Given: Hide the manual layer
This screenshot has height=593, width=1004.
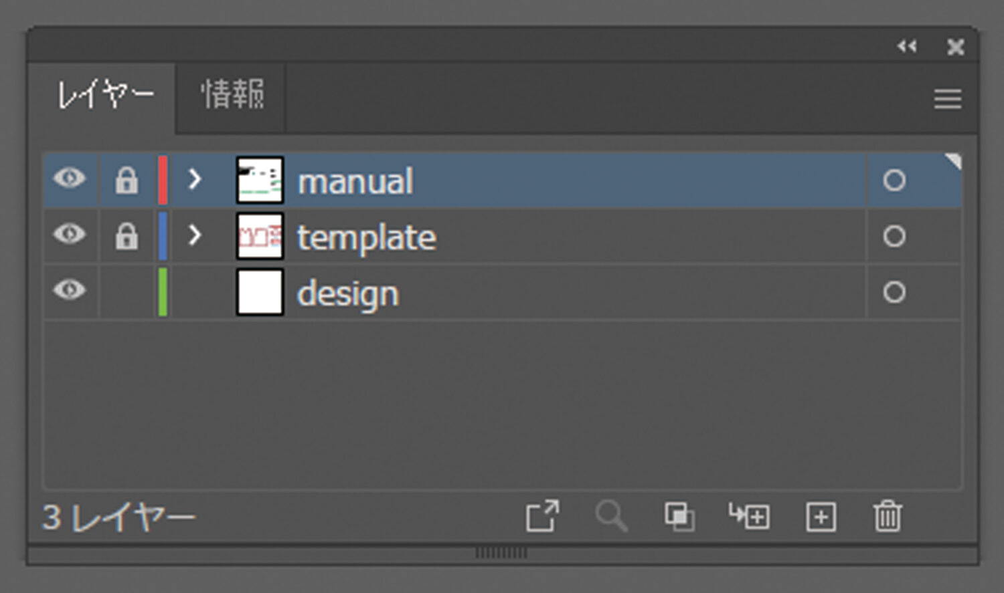Looking at the screenshot, I should (70, 179).
